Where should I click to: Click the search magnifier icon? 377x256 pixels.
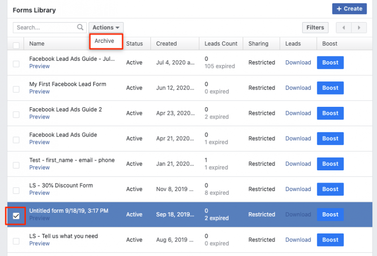click(80, 27)
